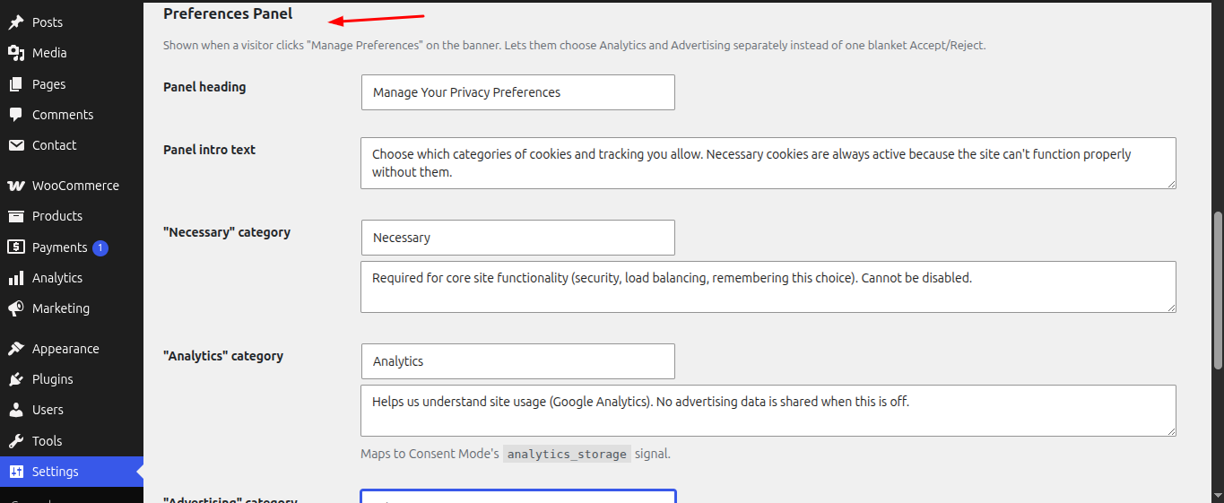Click the Pages stacked-sheets icon

point(16,84)
